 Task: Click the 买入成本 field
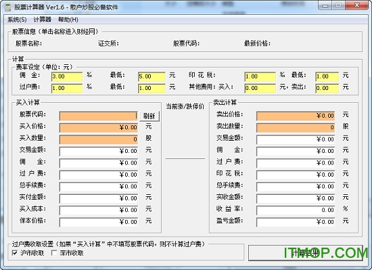pyautogui.click(x=99, y=210)
